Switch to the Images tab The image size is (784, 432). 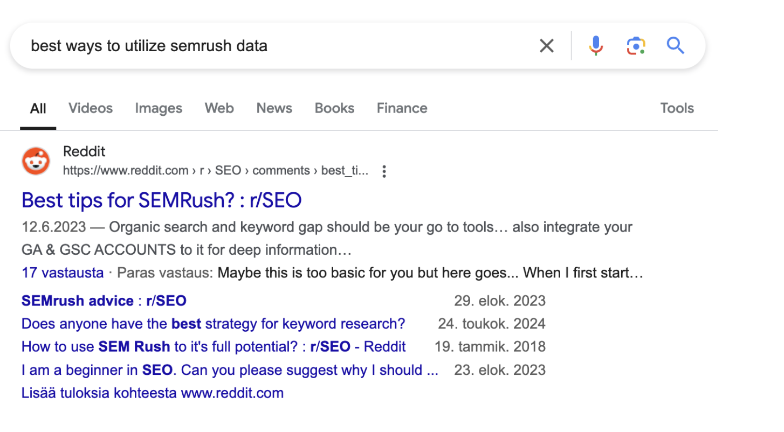coord(159,108)
